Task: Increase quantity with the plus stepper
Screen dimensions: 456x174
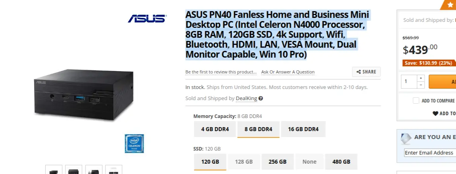Action: click(421, 78)
